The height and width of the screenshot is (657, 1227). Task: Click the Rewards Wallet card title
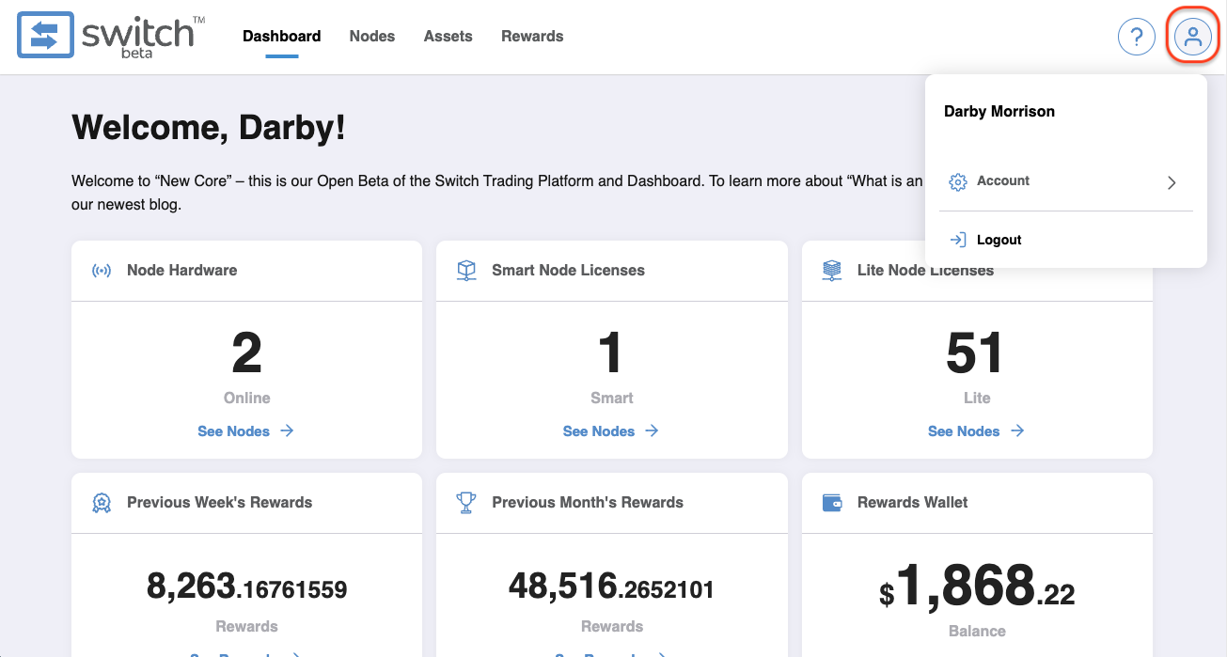913,503
